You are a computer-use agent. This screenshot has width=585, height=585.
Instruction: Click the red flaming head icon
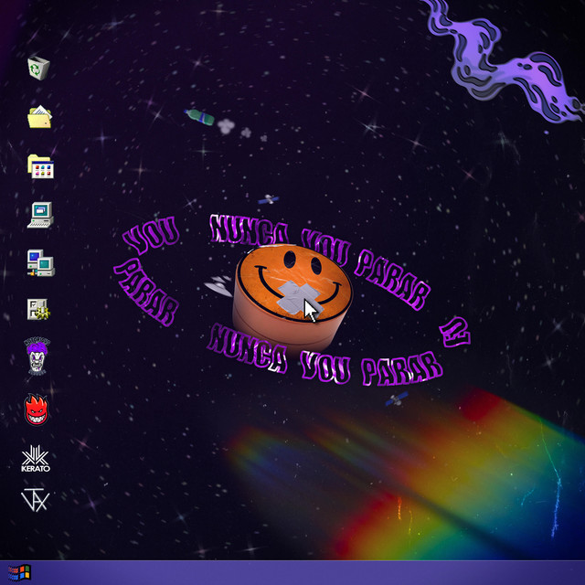click(37, 409)
